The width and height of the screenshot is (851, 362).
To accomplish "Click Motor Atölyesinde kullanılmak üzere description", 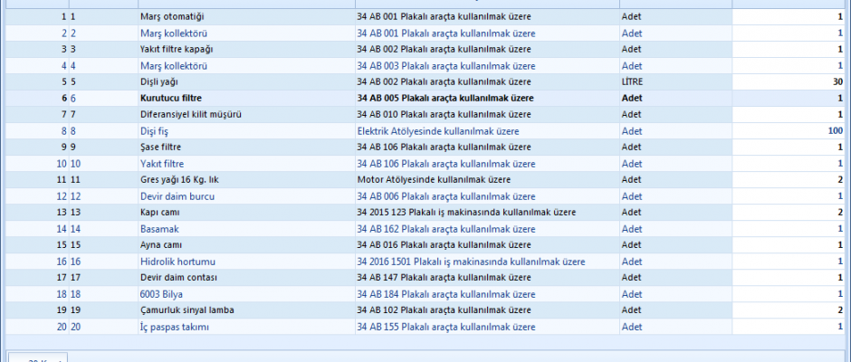I will pyautogui.click(x=435, y=180).
